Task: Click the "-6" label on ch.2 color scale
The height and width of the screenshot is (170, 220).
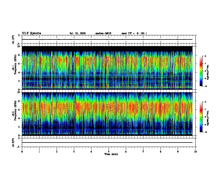Action: coord(205,102)
